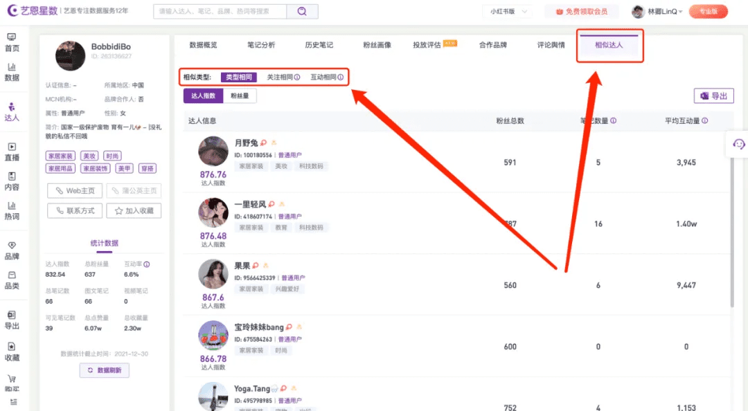
Task: Click the Xiaohongshu icon beside 宝玲妹妹bang
Action: 289,327
